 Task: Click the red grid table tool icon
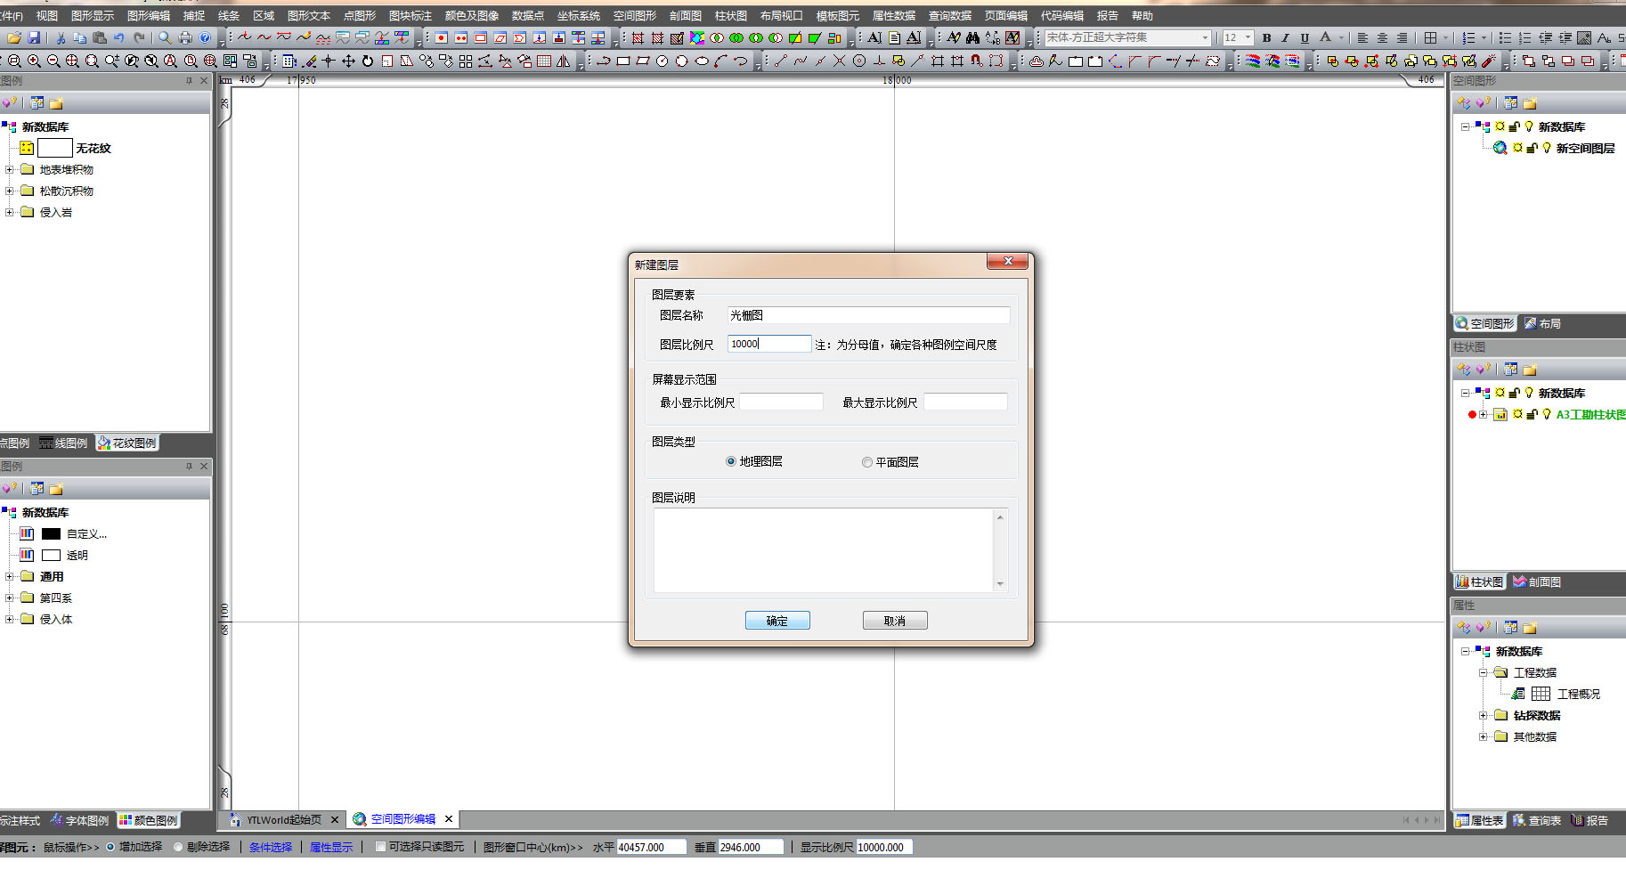point(544,61)
